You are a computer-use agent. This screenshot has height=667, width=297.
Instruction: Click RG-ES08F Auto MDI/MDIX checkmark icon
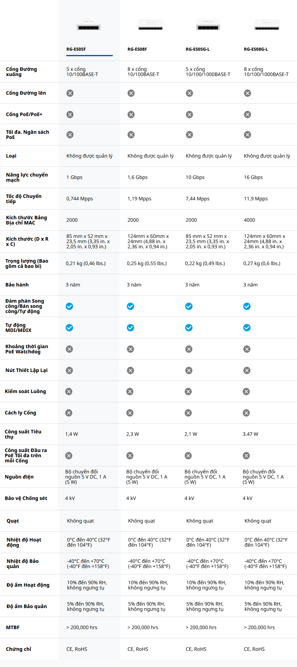[130, 328]
